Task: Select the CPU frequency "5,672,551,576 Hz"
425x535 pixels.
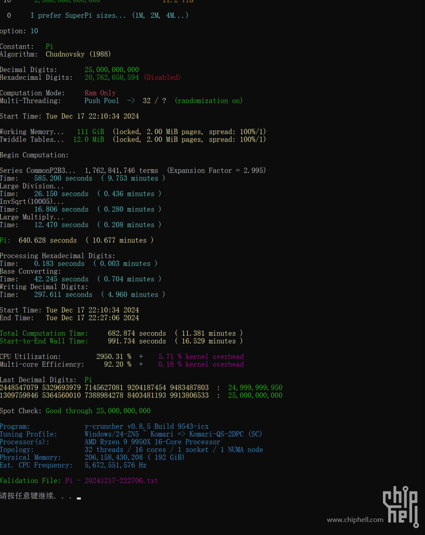Action: pos(115,466)
